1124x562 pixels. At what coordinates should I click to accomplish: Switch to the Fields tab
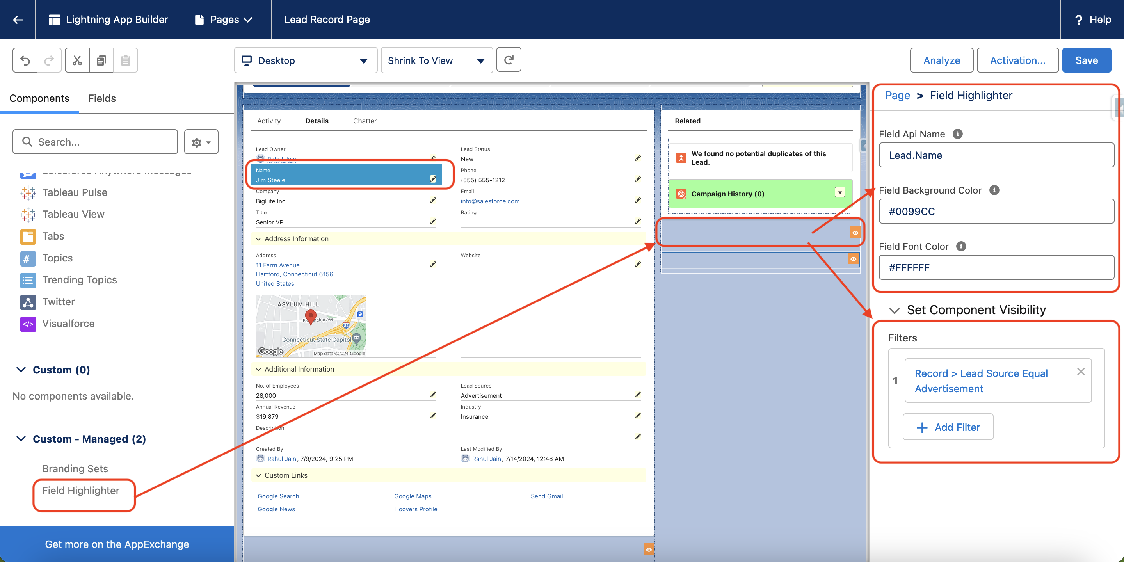point(102,98)
